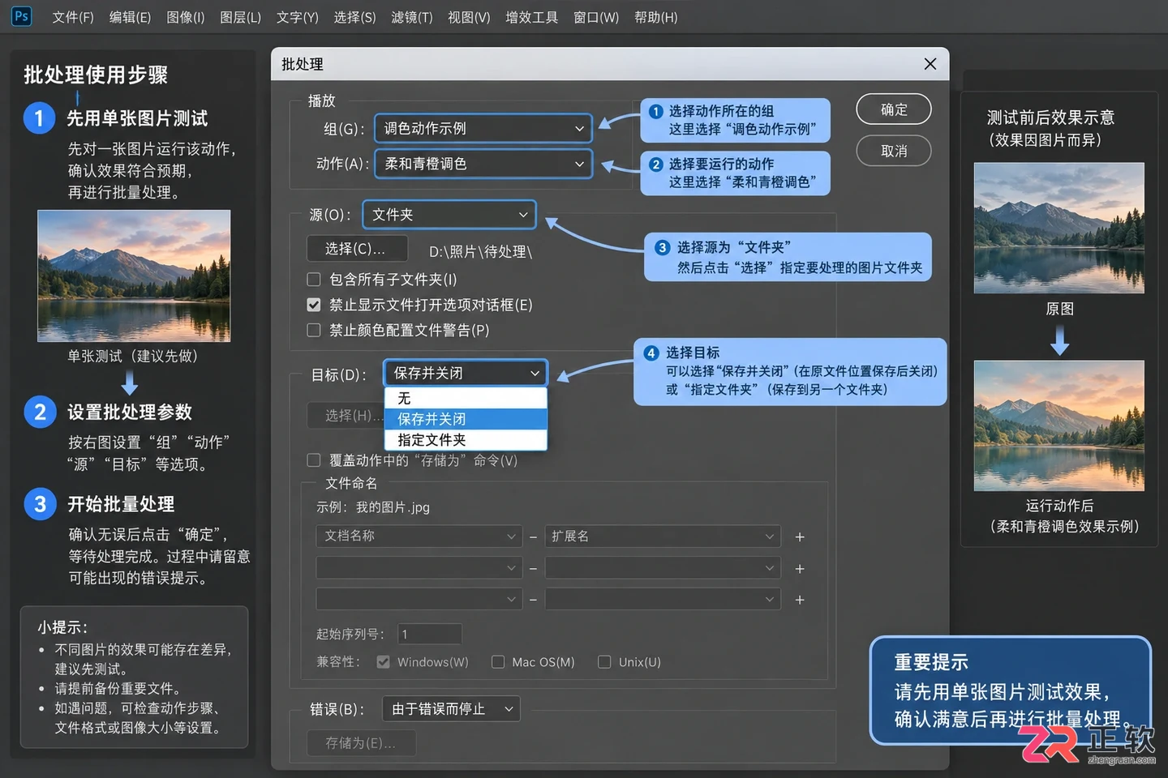Open the 动作 dropdown showing 柔和青橙调色
This screenshot has width=1168, height=778.
point(483,164)
